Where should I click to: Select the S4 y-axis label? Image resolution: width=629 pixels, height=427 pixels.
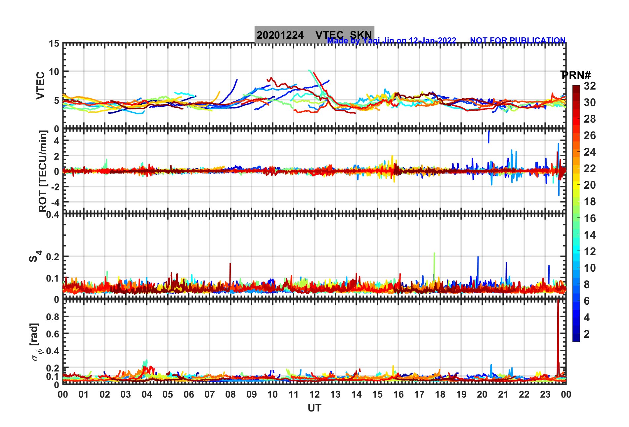(x=35, y=256)
